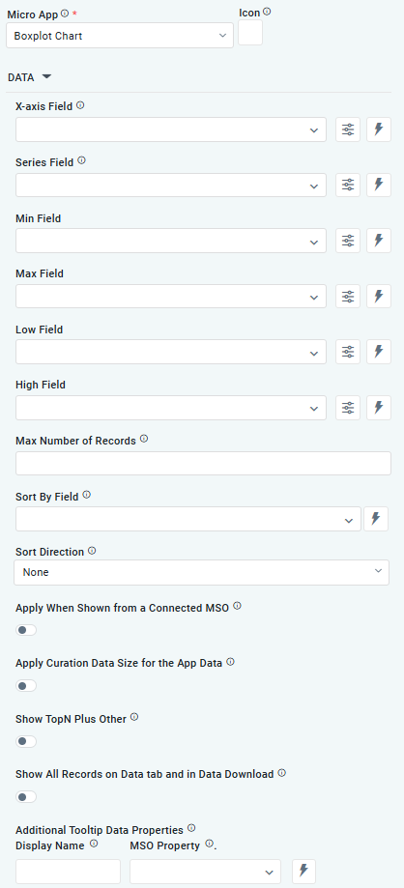Enable Apply When Shown from a Connected MSO

26,630
